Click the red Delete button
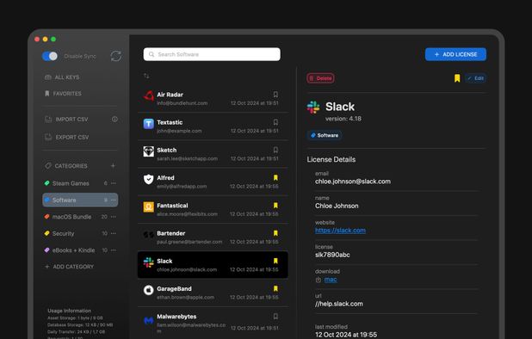The height and width of the screenshot is (339, 532). pos(320,78)
